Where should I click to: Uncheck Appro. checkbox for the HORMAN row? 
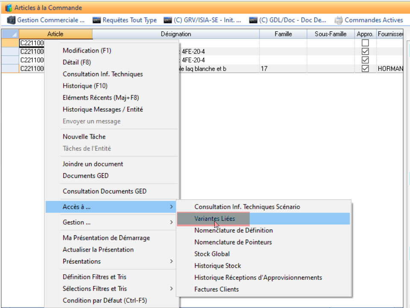click(x=365, y=68)
